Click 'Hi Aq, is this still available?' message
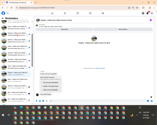This screenshot has width=157, height=125. [48, 74]
